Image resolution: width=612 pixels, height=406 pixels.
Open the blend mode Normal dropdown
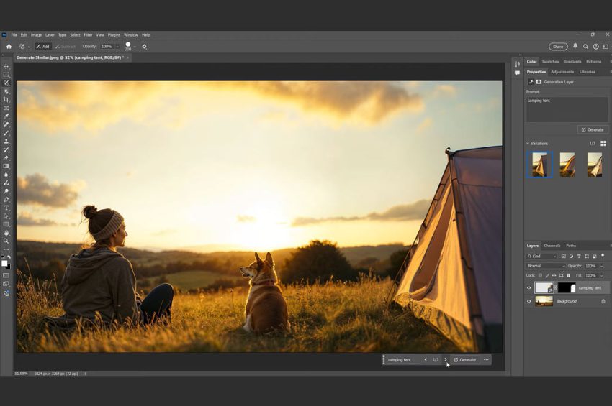coord(546,266)
